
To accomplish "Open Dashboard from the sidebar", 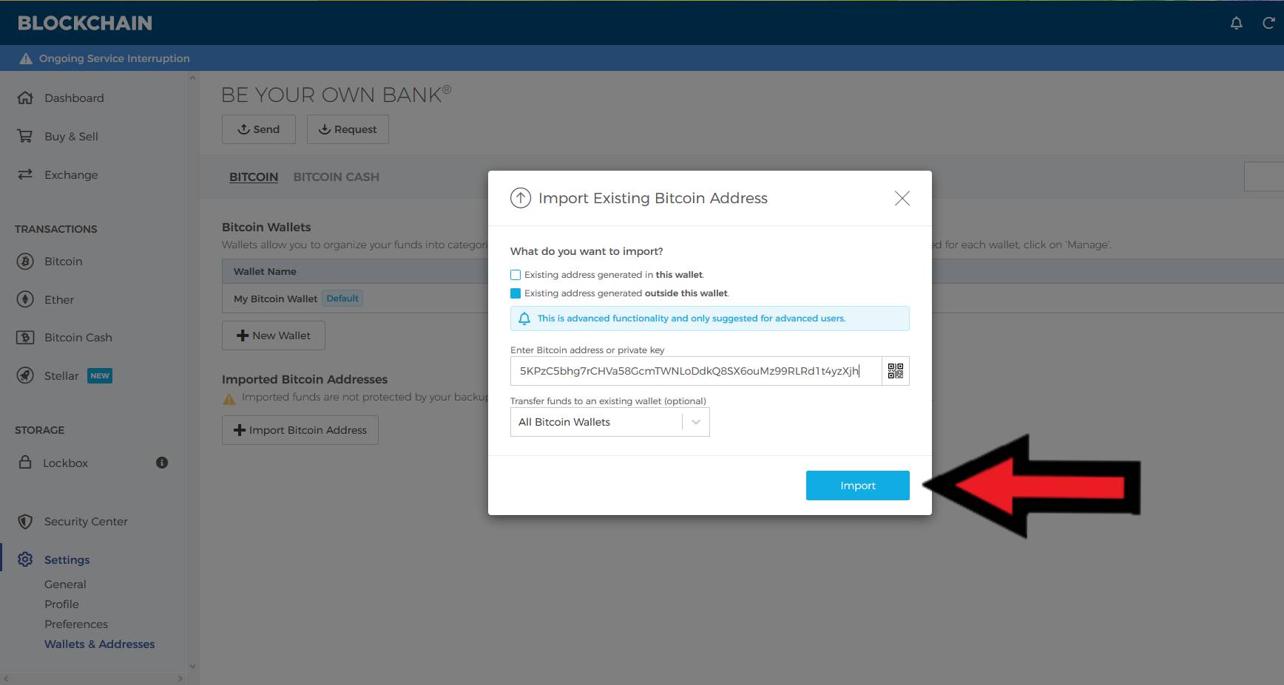I will (x=74, y=98).
